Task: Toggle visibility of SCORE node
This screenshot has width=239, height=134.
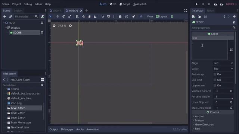Action: tap(42, 32)
